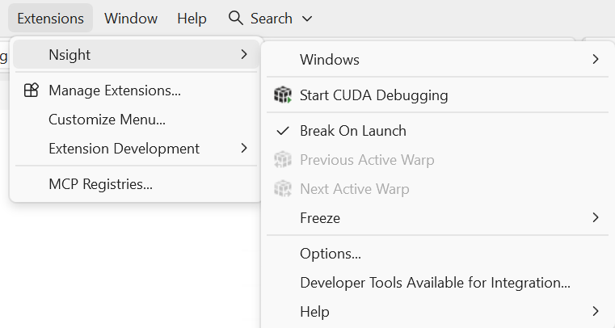Screen dimensions: 615x328
Task: Expand the Windows submenu chevron
Action: pyautogui.click(x=596, y=59)
